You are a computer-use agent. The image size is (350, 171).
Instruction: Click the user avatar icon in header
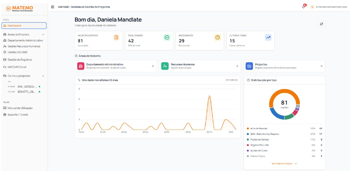[x=312, y=7]
